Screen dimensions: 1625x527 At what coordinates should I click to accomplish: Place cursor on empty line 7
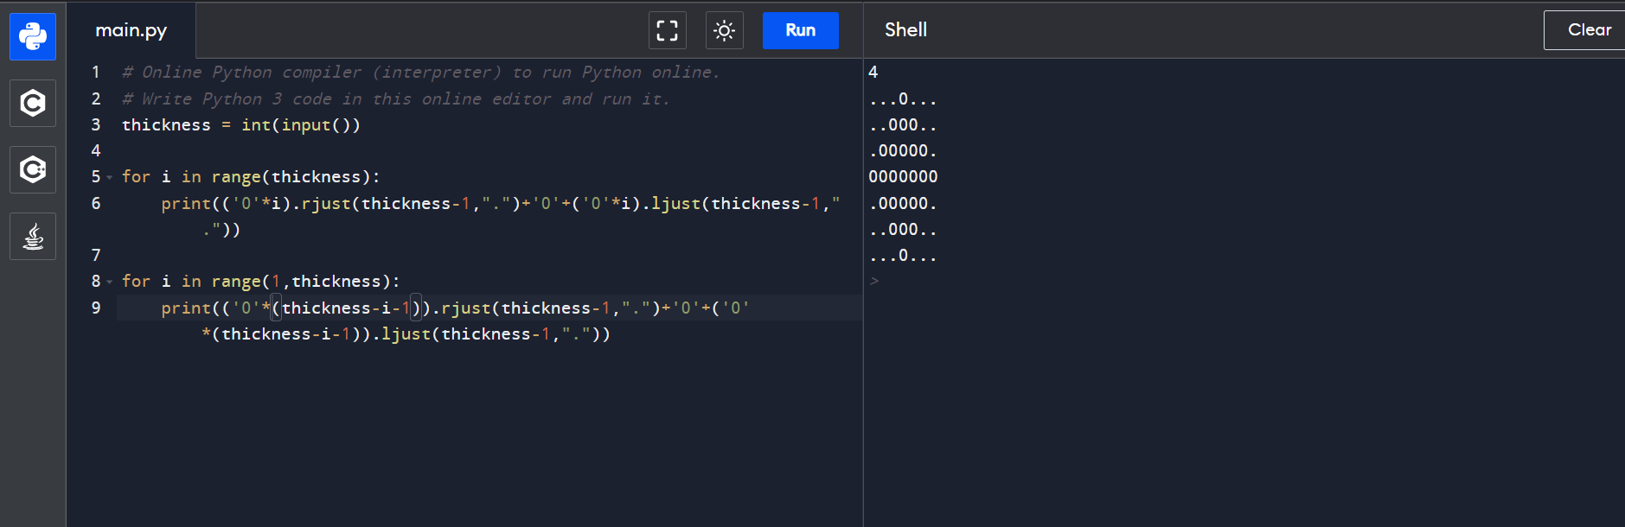click(x=346, y=256)
